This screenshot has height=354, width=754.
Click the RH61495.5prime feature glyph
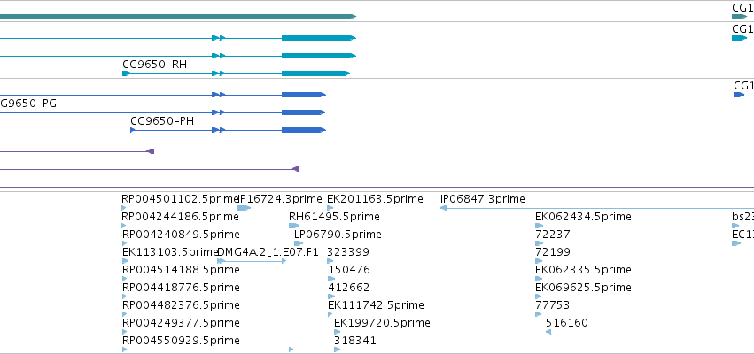coord(294,226)
